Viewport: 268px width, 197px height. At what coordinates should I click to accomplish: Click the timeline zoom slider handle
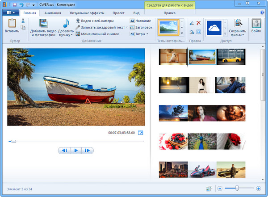click(x=237, y=189)
